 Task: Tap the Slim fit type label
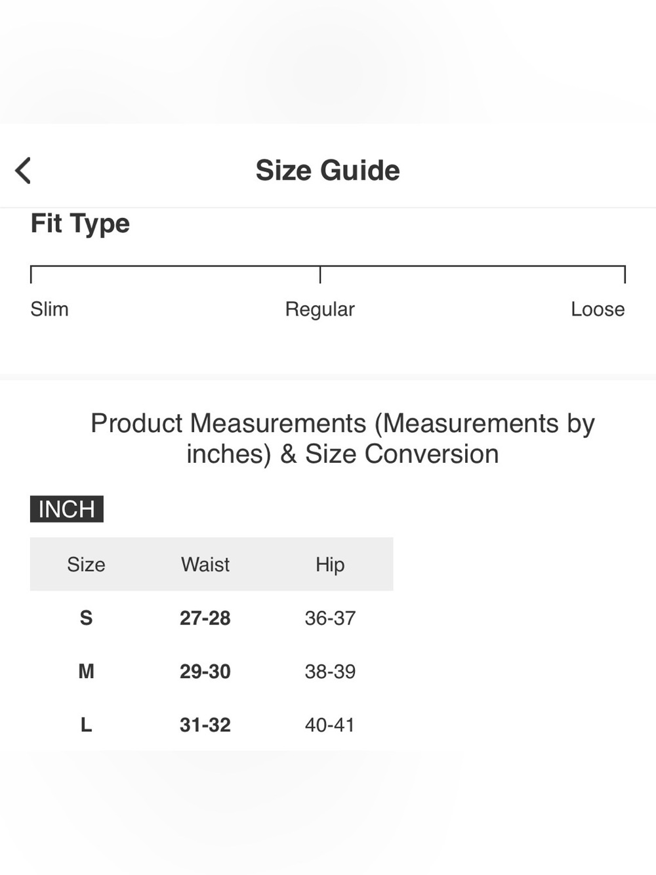(49, 309)
